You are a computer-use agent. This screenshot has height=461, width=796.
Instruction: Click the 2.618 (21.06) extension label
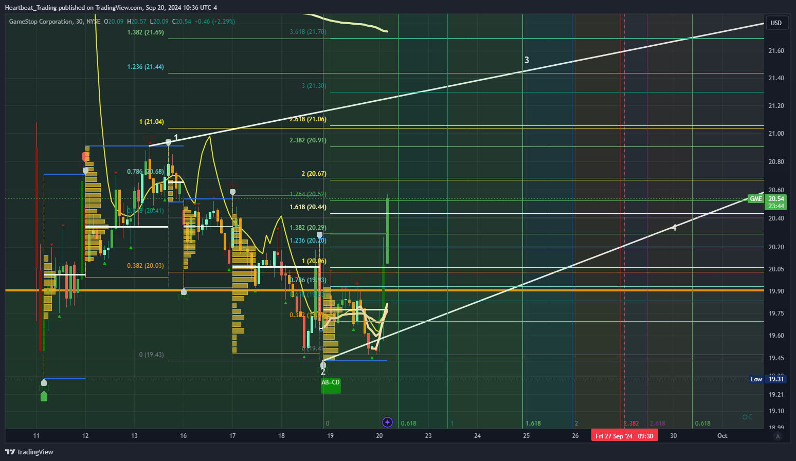(x=308, y=119)
